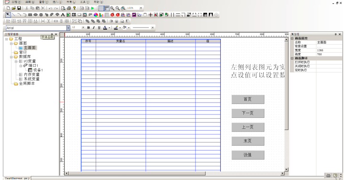The image size is (345, 180).
Task: Click the 上一页 button on canvas
Action: pos(248,127)
